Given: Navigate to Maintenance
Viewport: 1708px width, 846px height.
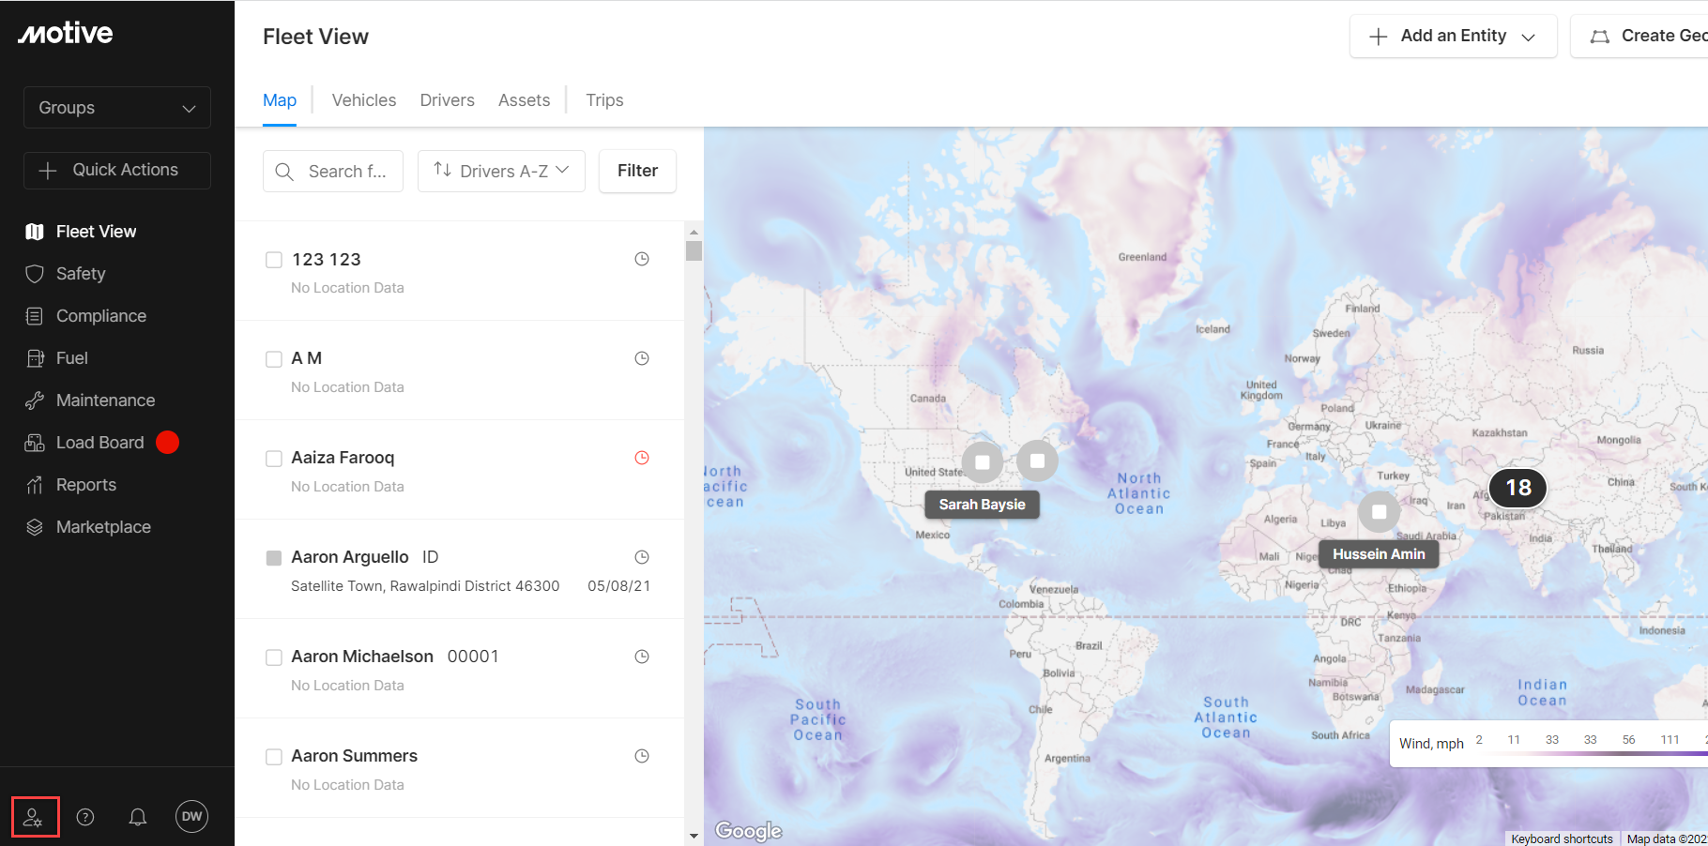Looking at the screenshot, I should (x=105, y=400).
